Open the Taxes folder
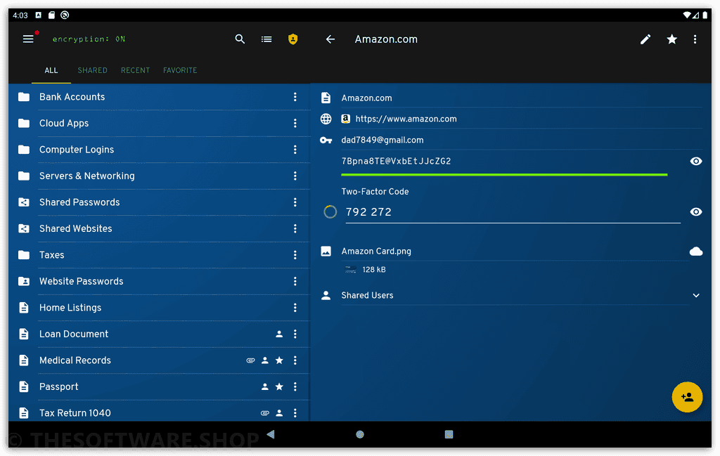The height and width of the screenshot is (456, 720). click(160, 255)
